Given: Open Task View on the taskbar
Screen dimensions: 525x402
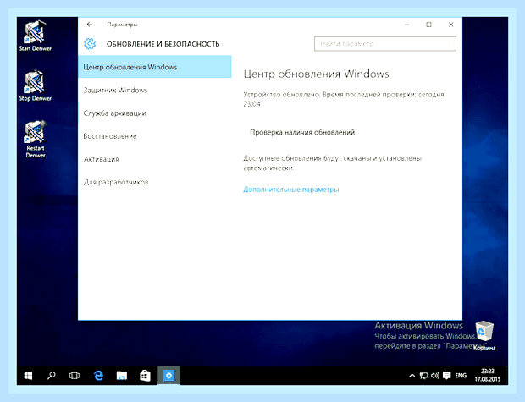Looking at the screenshot, I should 75,376.
